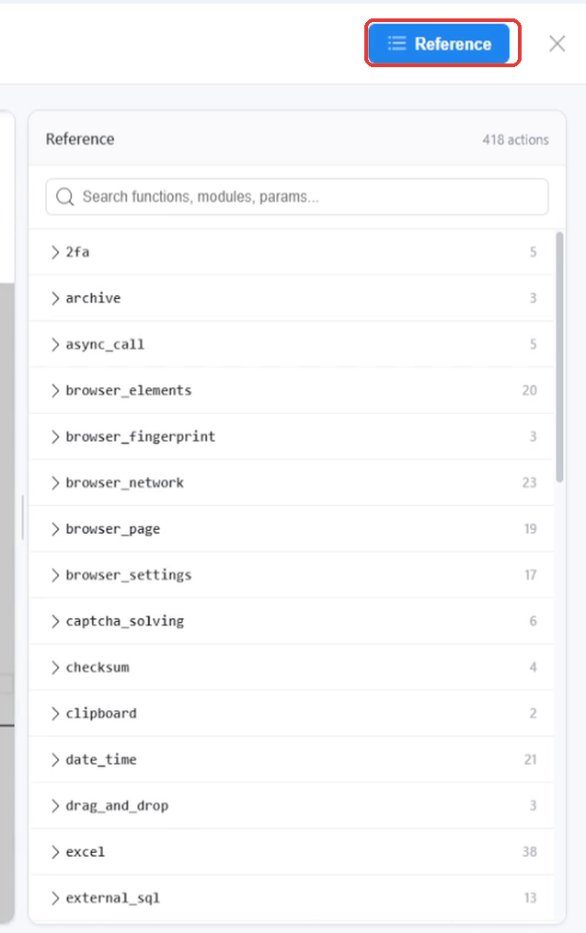Expand browser_elements chevron

coord(55,390)
